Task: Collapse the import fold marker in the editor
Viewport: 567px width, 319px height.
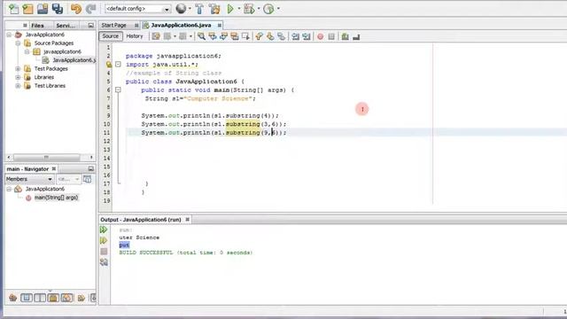Action: pos(118,65)
